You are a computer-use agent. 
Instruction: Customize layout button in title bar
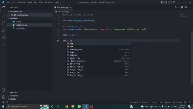[x=174, y=2]
